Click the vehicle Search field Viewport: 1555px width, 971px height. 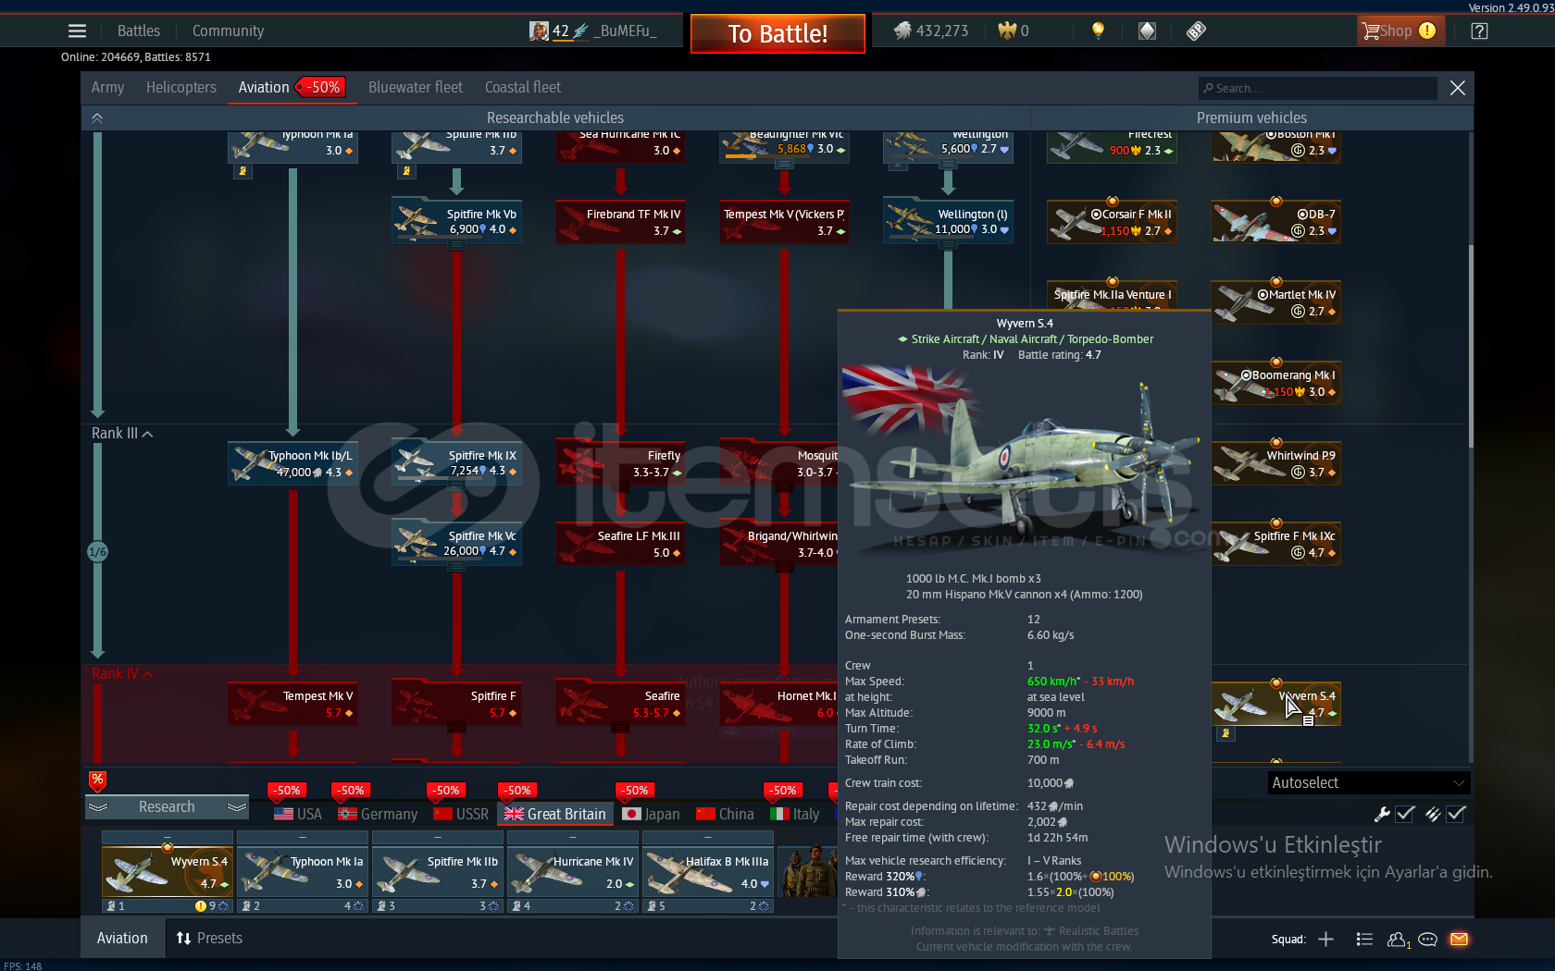(x=1318, y=88)
